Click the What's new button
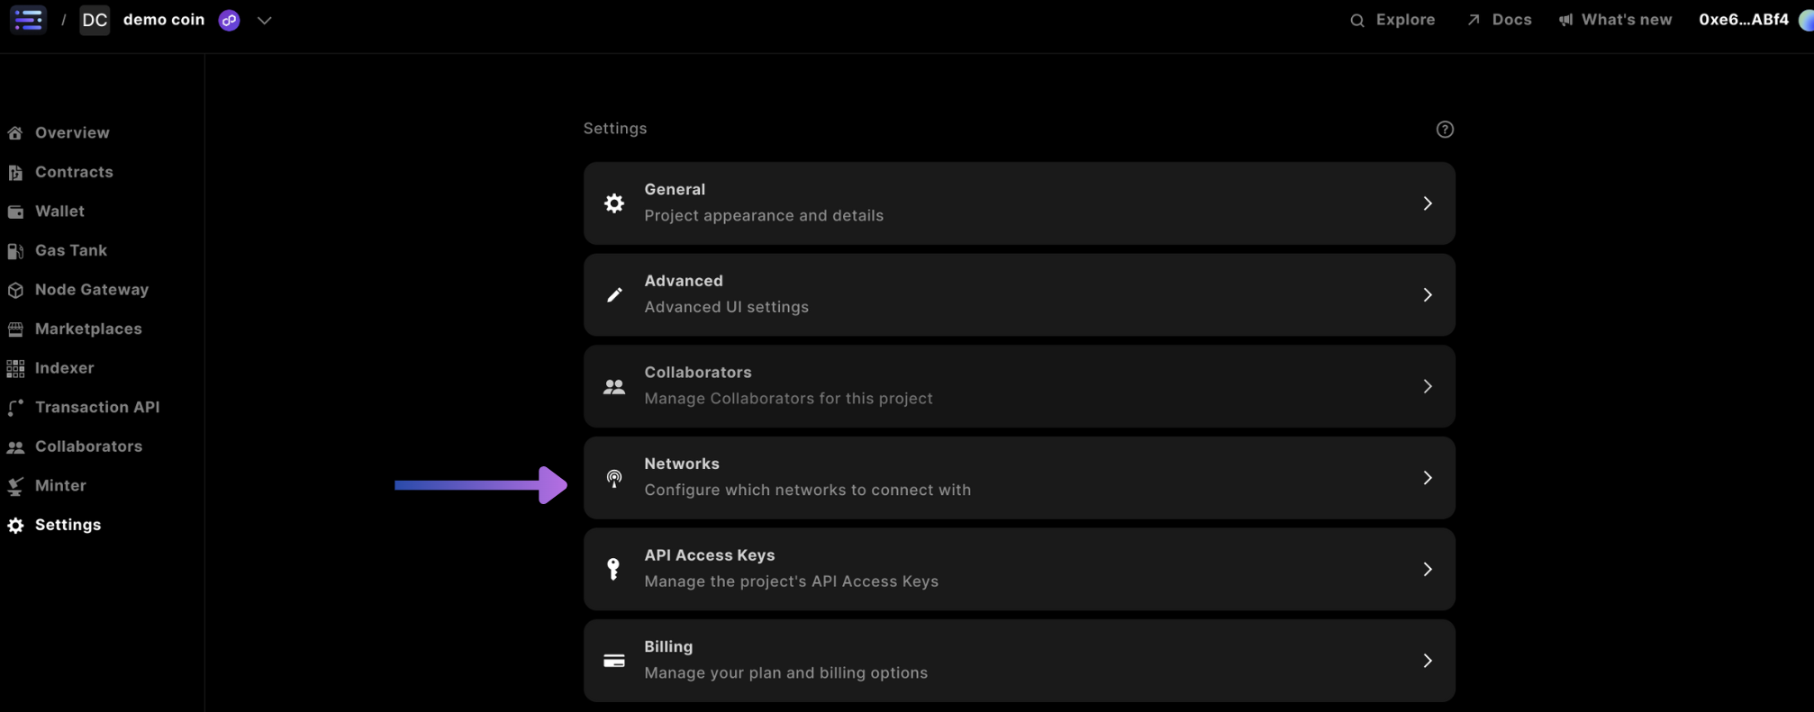Viewport: 1814px width, 712px height. click(x=1615, y=19)
